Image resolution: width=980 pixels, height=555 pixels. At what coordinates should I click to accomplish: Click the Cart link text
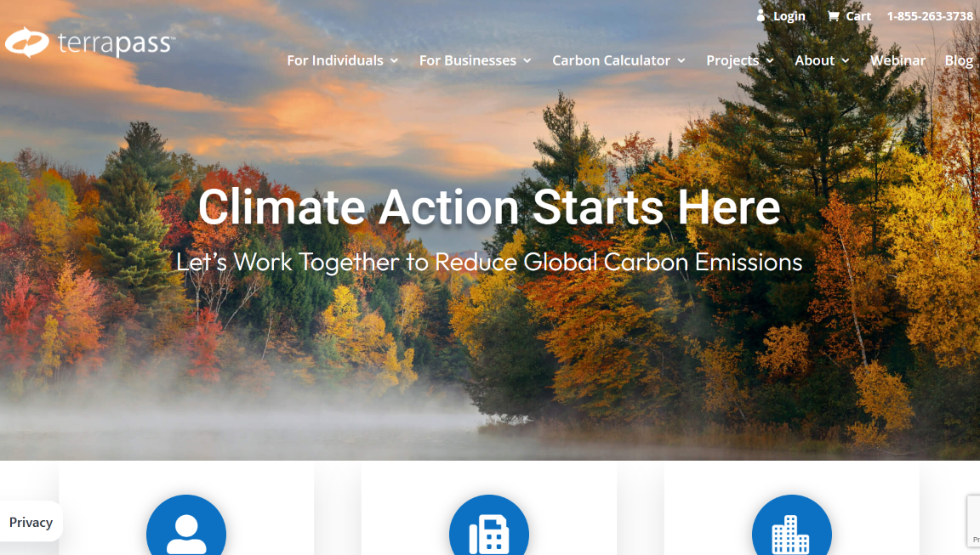tap(858, 16)
